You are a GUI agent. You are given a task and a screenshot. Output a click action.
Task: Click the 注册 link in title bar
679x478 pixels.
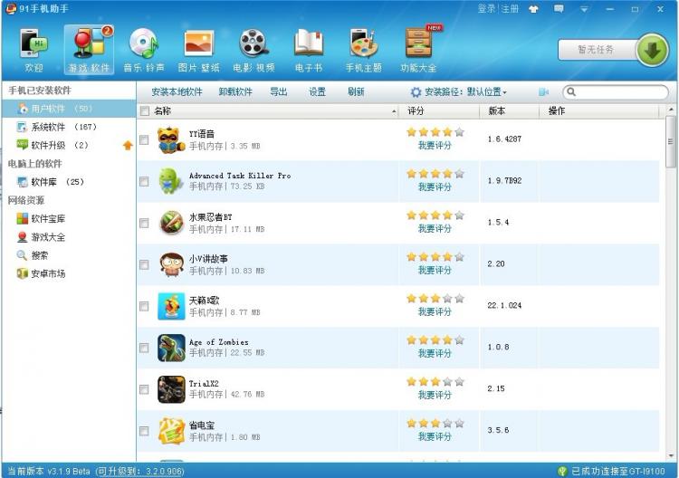pyautogui.click(x=510, y=9)
